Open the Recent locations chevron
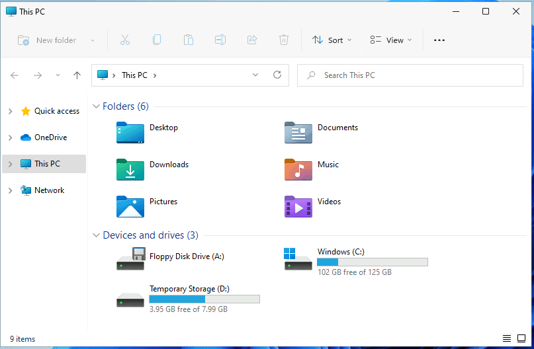The image size is (534, 349). [x=58, y=75]
